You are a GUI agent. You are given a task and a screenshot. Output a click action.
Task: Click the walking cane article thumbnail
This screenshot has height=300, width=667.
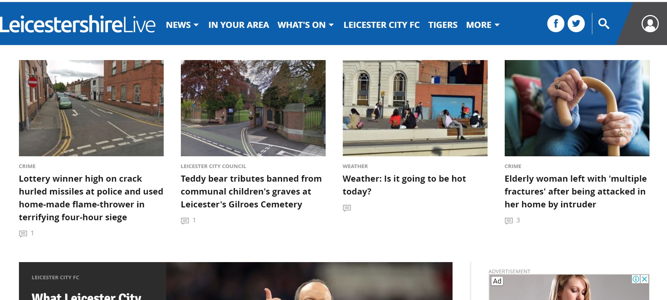pyautogui.click(x=577, y=108)
